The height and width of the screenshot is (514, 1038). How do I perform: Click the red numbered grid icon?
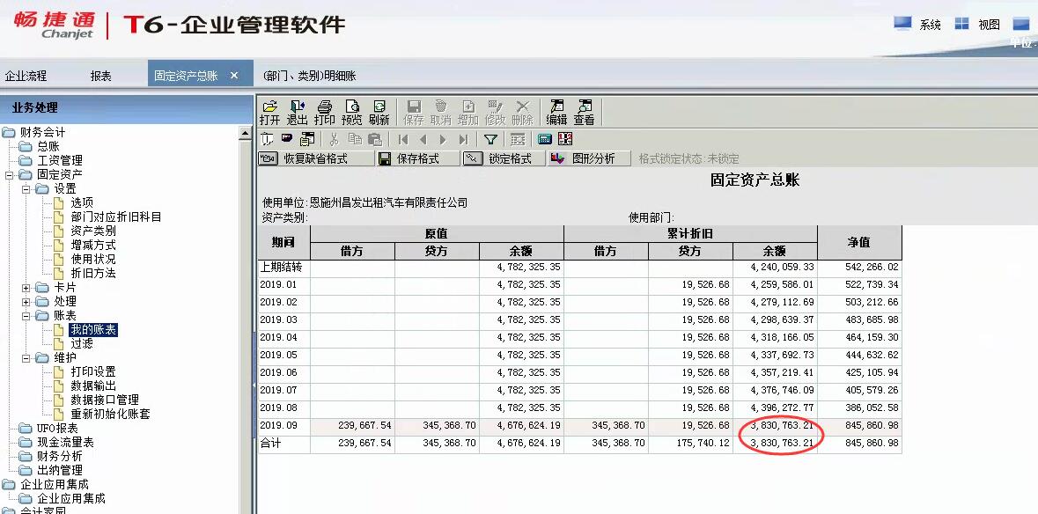(x=564, y=140)
